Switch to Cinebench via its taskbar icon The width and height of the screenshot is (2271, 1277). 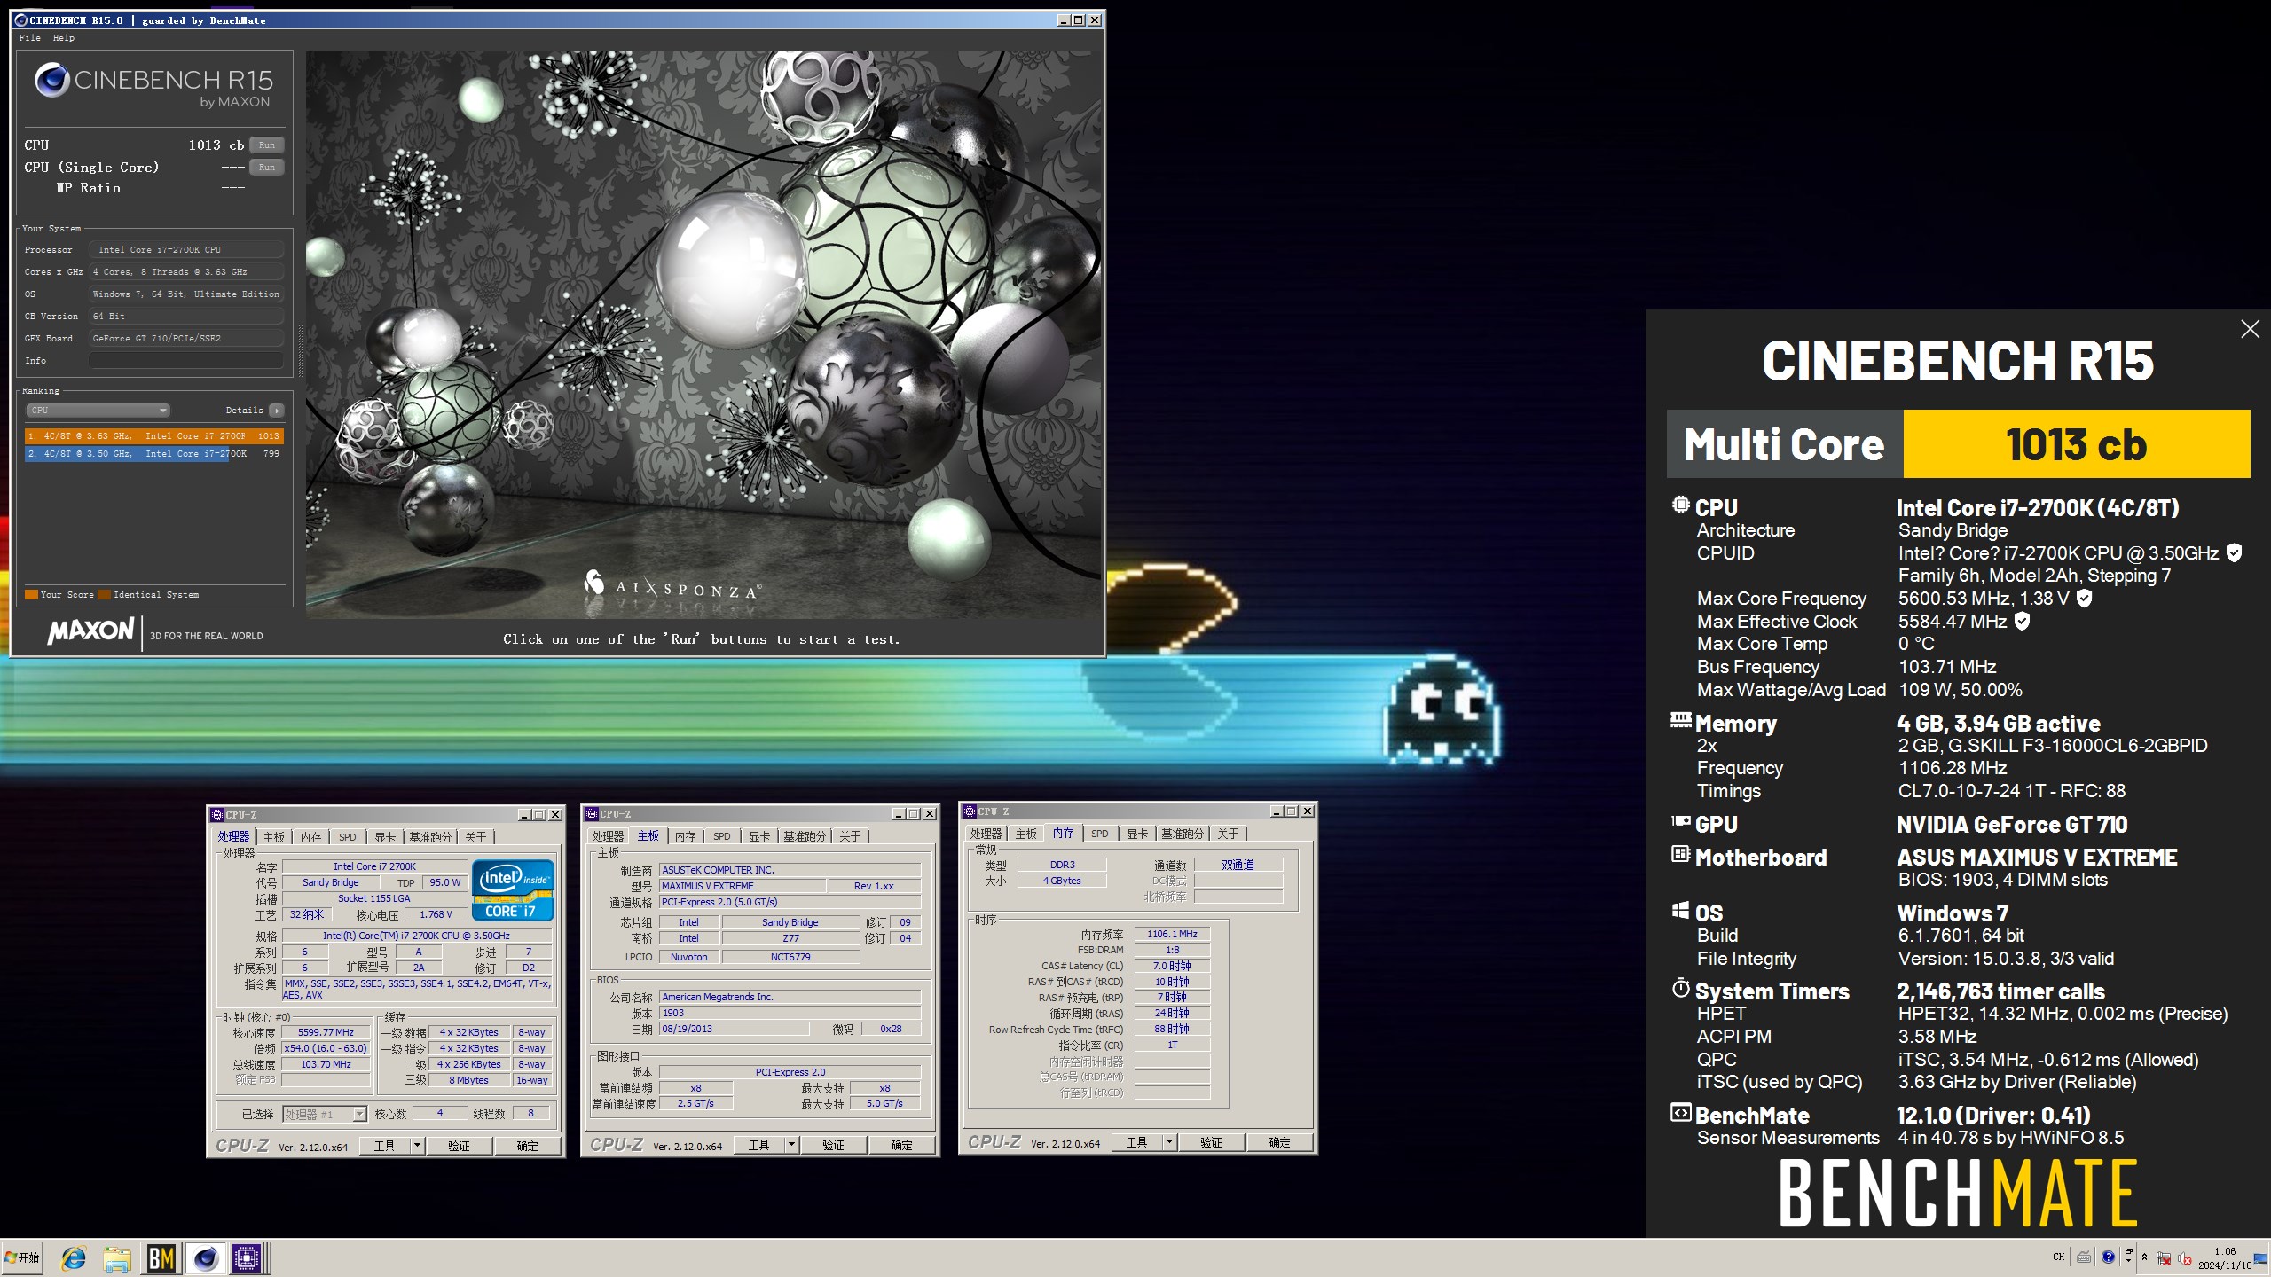pyautogui.click(x=205, y=1258)
